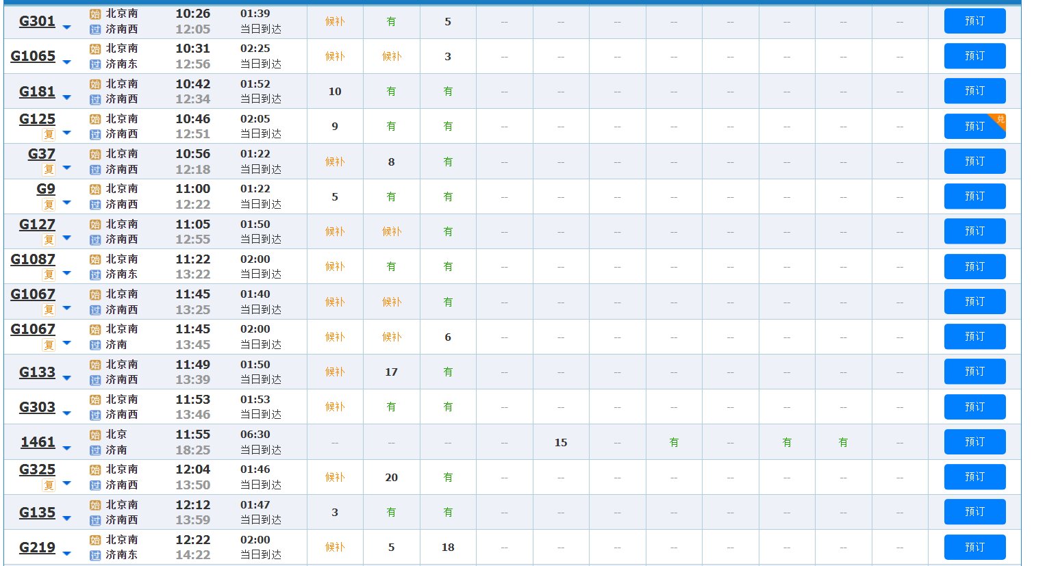Open the dropdown arrow beside train 1461

pos(66,448)
